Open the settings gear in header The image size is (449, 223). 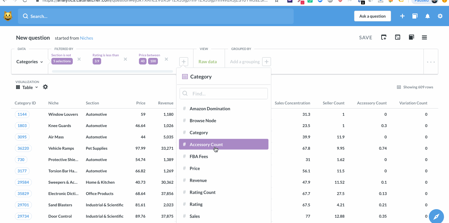(x=440, y=16)
